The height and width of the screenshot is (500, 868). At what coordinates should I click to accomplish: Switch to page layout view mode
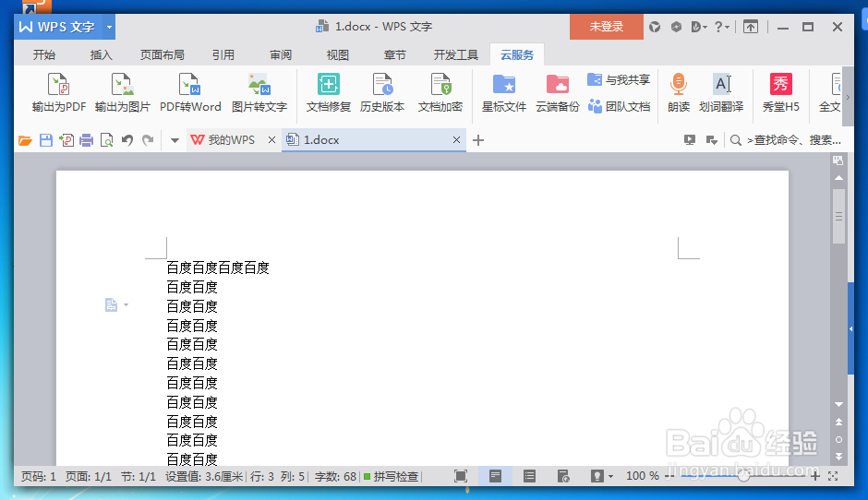tap(496, 476)
